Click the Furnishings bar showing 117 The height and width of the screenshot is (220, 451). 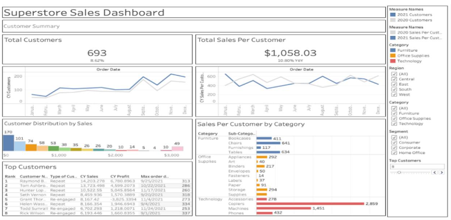pos(259,148)
